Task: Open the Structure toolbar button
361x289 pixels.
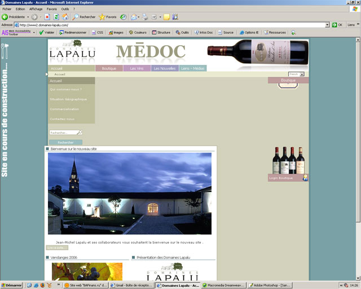Action: click(x=161, y=33)
